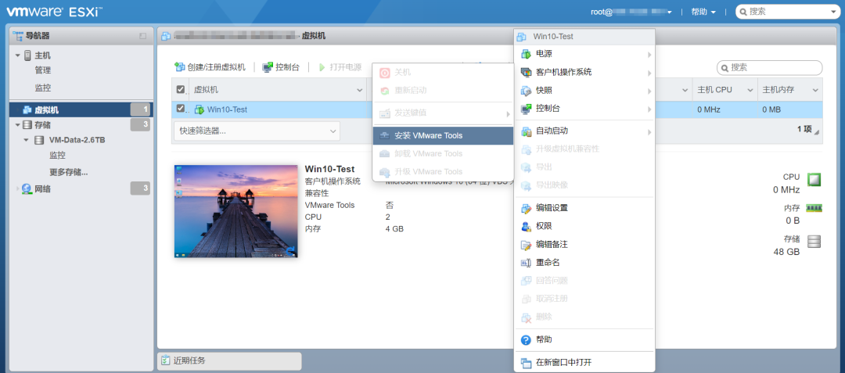
Task: Click the Console (控制台) context menu icon
Action: coord(526,109)
